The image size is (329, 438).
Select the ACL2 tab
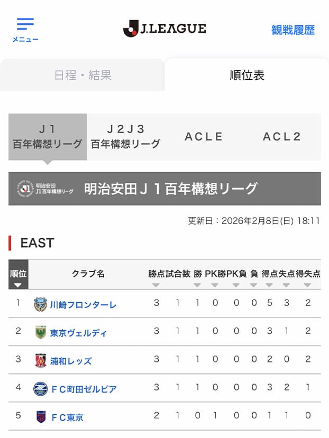point(281,136)
